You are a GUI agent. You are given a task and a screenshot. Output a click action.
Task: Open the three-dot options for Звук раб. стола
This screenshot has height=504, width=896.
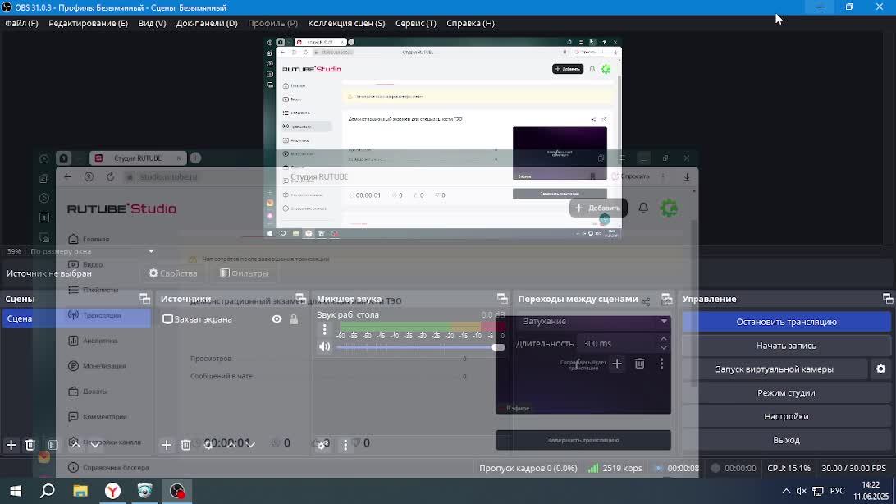point(325,330)
